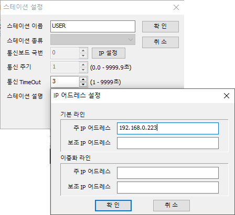
Task: Click the 통신보드 국번 up spinner arrow
Action: click(83, 51)
